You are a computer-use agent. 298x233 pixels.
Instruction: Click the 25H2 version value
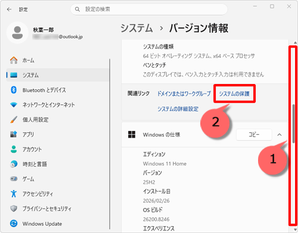point(149,182)
